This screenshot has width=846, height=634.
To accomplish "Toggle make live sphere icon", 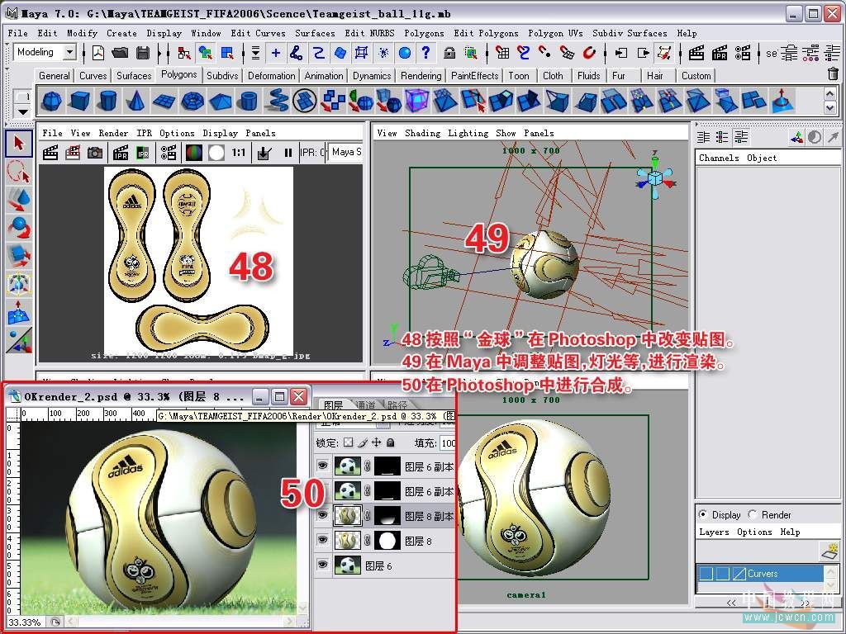I will tap(405, 53).
